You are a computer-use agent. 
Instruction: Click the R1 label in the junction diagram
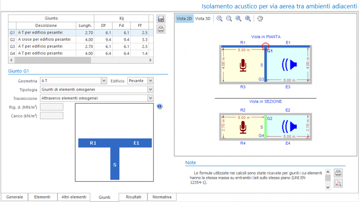point(93,143)
